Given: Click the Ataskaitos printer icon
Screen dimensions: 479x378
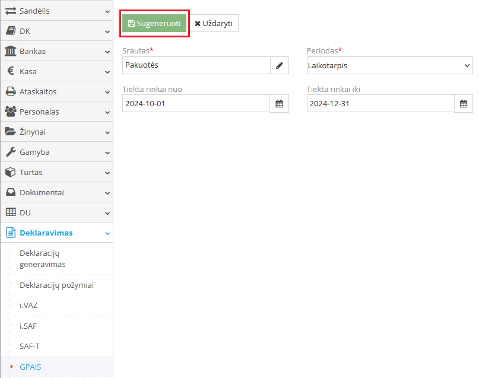Looking at the screenshot, I should pyautogui.click(x=11, y=91).
